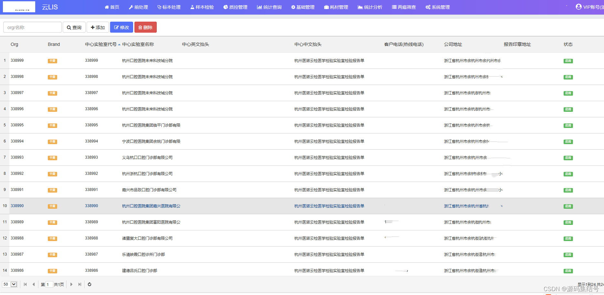This screenshot has width=604, height=295.
Task: Open page size dropdown showing 50
Action: (x=9, y=284)
